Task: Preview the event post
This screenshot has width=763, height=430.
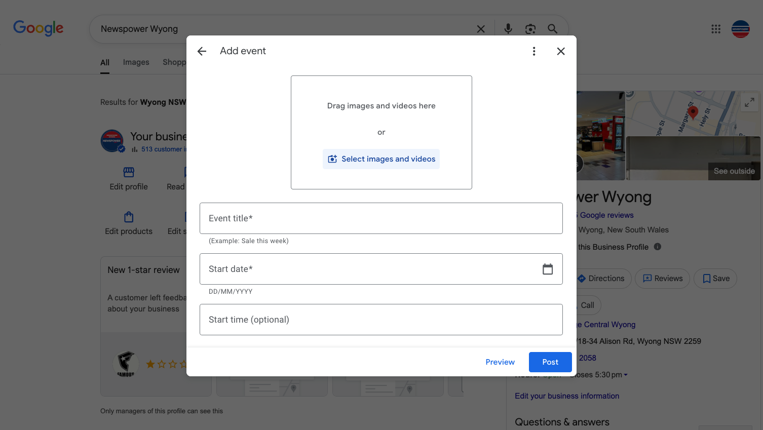Action: (500, 362)
